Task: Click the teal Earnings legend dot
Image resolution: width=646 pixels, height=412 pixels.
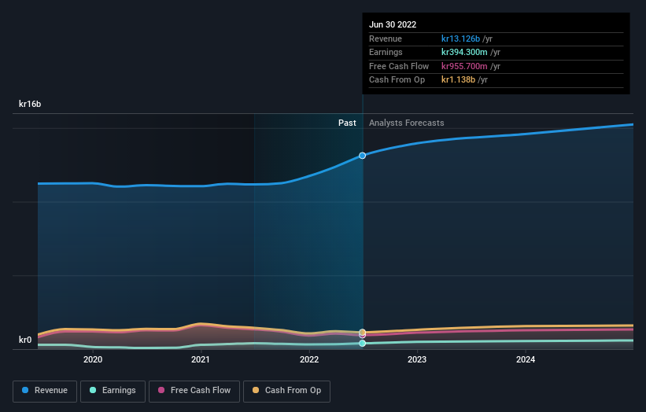Action: point(93,390)
